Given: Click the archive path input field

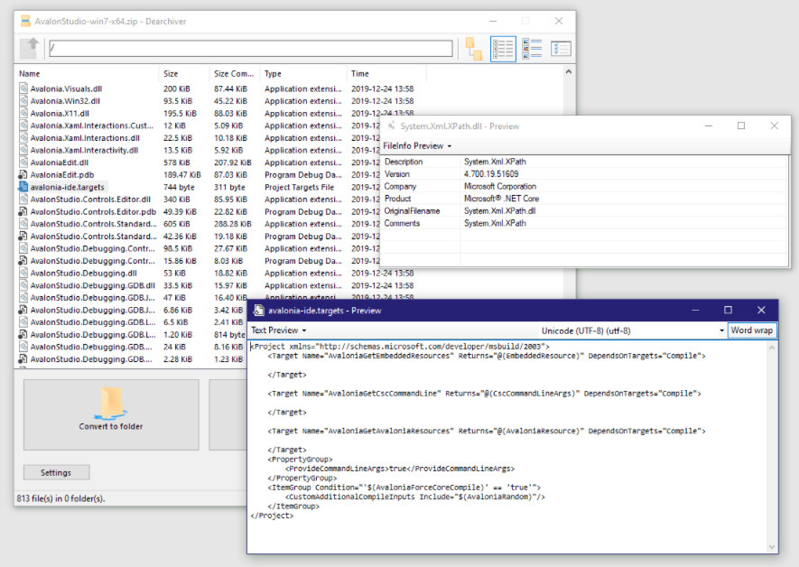Looking at the screenshot, I should click(x=251, y=49).
